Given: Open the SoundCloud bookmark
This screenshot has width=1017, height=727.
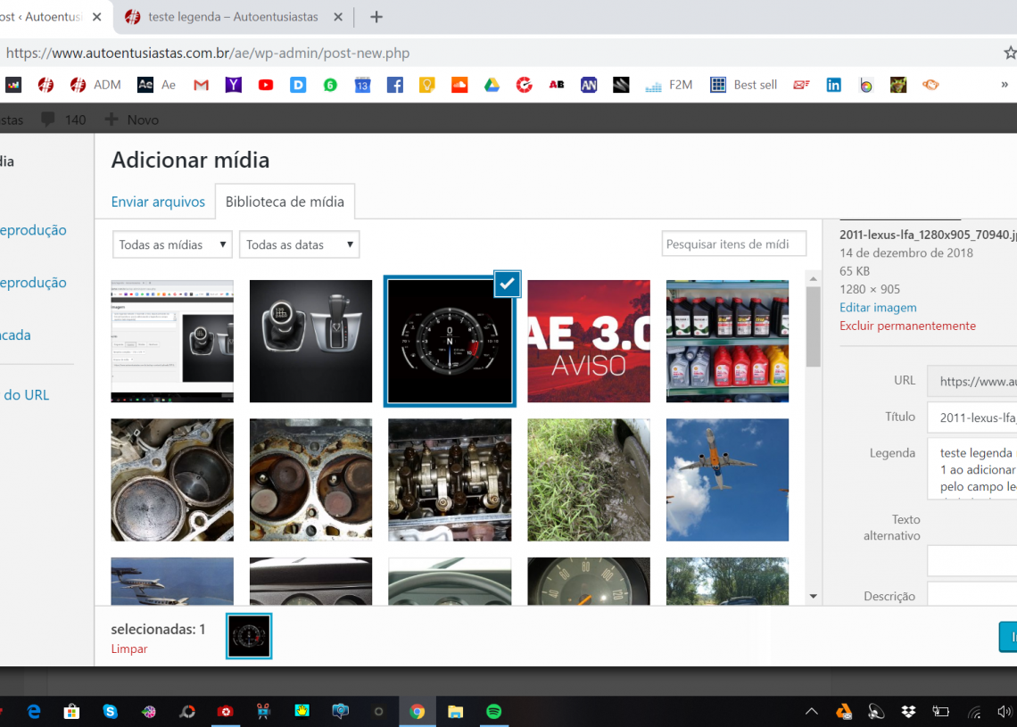Looking at the screenshot, I should (459, 85).
